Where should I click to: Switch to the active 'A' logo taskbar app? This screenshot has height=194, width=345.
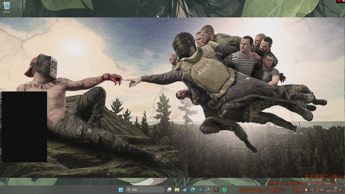[x=209, y=190]
